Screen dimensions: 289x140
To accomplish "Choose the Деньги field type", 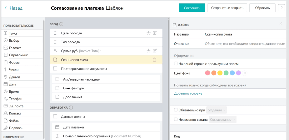I will 14,77.
